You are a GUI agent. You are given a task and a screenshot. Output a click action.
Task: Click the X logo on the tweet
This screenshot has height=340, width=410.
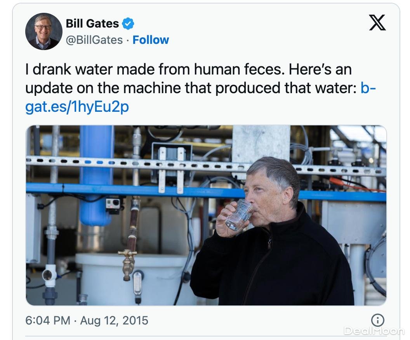coord(377,23)
